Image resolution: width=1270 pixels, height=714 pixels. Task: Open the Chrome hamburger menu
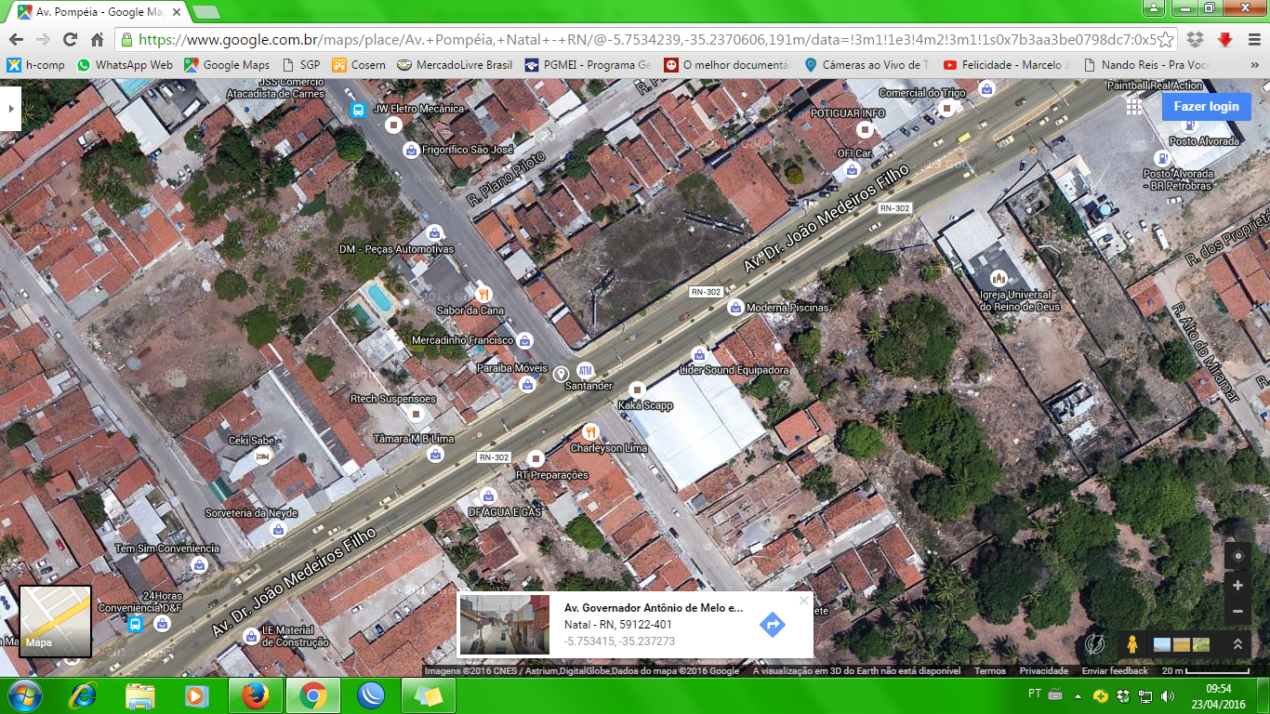pyautogui.click(x=1253, y=40)
